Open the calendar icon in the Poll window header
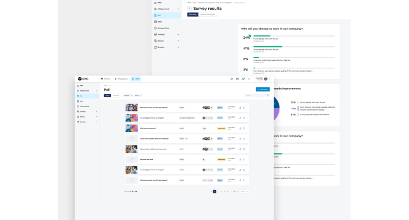Screen dimensions: 409x220 (x=237, y=79)
